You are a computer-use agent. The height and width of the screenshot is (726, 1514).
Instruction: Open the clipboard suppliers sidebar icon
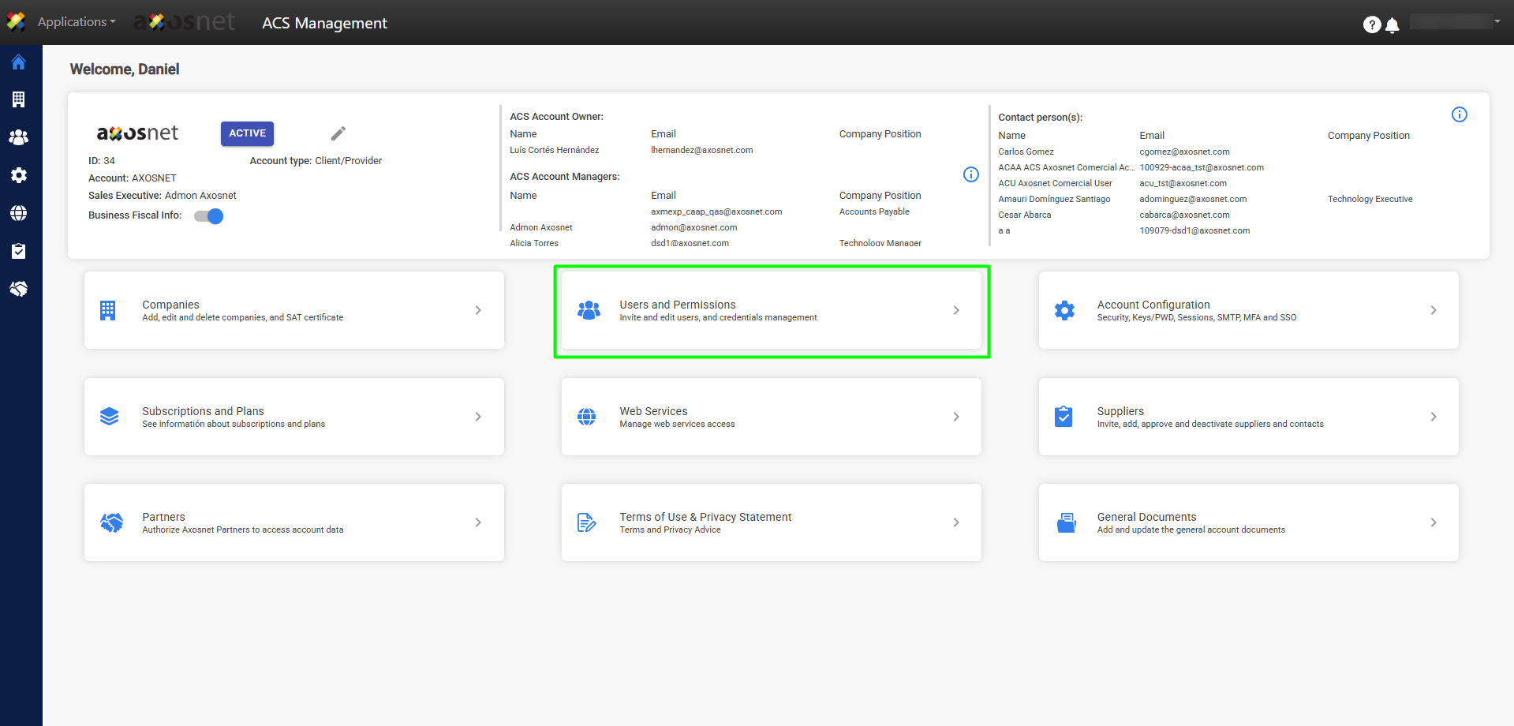click(x=19, y=251)
